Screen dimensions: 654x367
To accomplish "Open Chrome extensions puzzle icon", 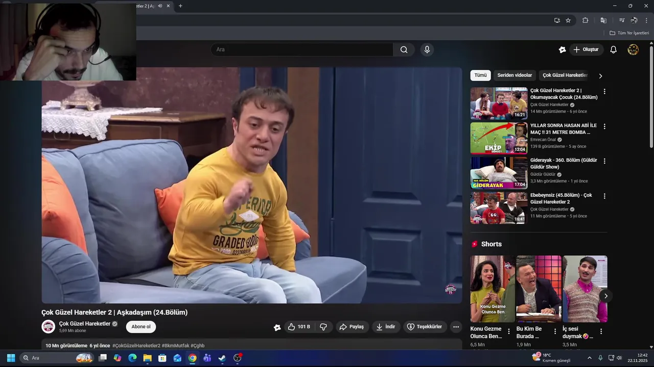I will point(586,20).
